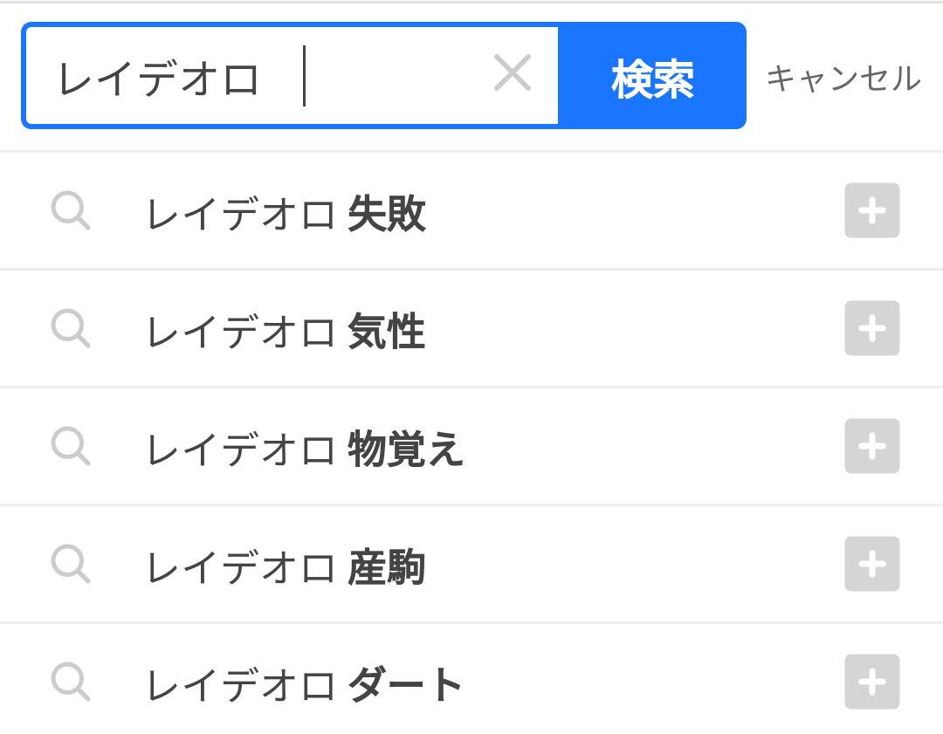Click the bold 失敗 keyword text
943x734 pixels.
click(387, 214)
